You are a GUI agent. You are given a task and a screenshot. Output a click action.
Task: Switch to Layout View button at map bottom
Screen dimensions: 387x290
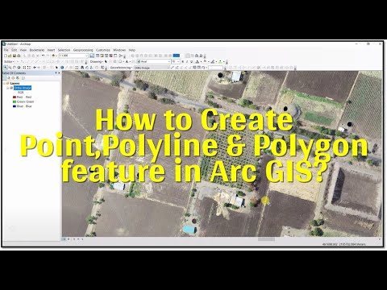pyautogui.click(x=69, y=239)
